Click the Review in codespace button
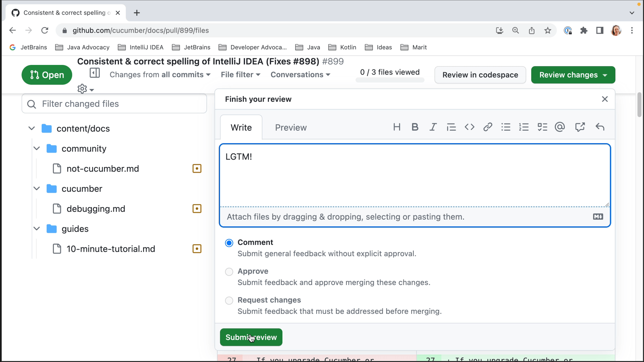The image size is (644, 362). tap(480, 75)
